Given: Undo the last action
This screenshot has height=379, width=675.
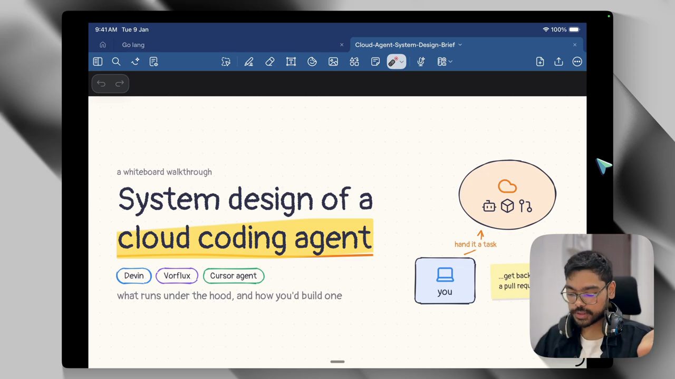Looking at the screenshot, I should pyautogui.click(x=101, y=84).
